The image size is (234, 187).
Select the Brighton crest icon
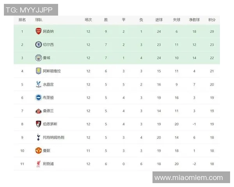[38, 97]
